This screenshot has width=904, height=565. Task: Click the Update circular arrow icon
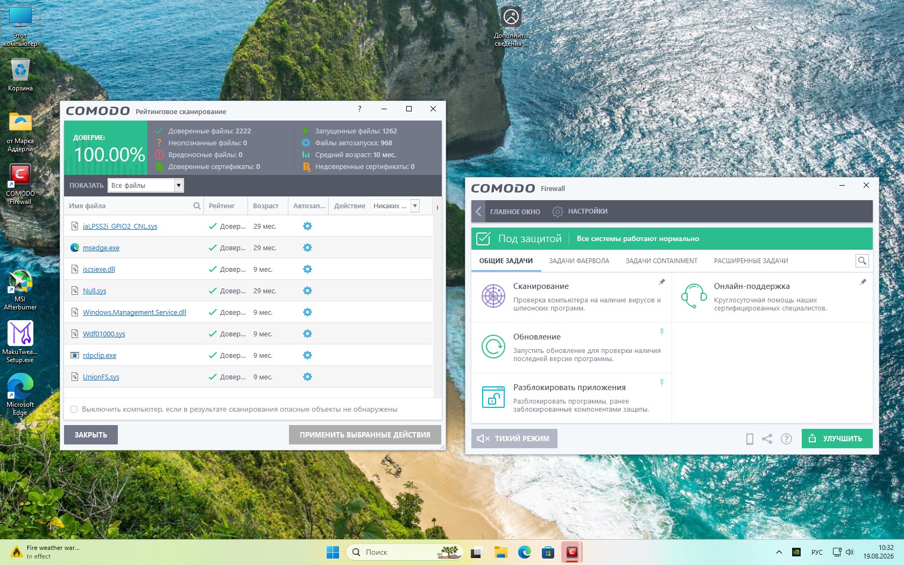[493, 347]
